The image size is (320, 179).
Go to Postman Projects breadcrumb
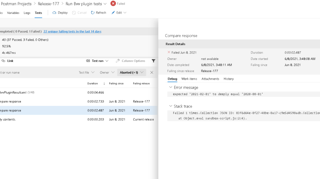click(16, 4)
